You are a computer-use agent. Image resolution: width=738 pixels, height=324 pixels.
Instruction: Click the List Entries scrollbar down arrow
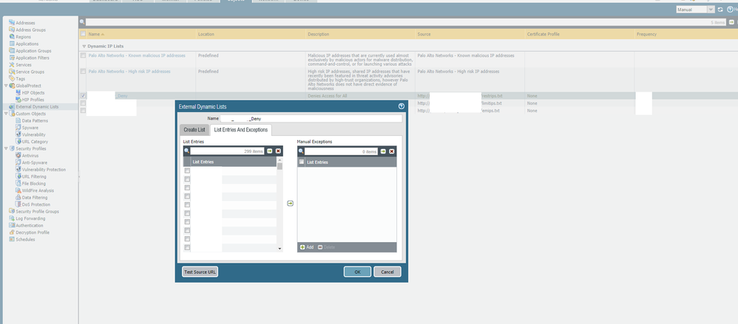coord(280,249)
